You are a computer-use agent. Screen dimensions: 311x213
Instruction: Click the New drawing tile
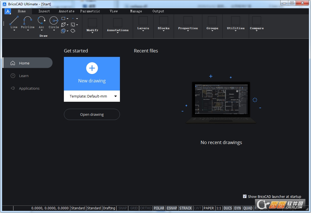(x=92, y=74)
